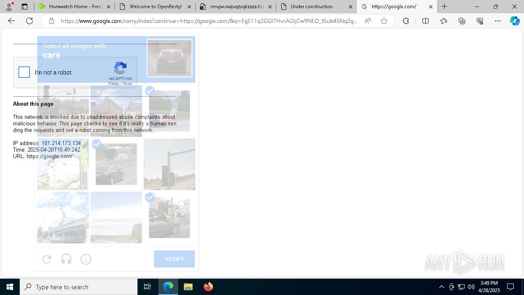Close the Hurawatch Home tab
Screen dimensions: 524x295
tap(108, 7)
